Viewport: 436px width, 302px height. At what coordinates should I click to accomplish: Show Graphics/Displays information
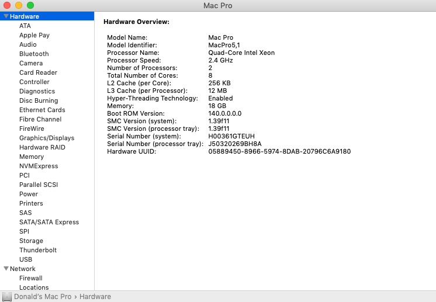click(47, 138)
